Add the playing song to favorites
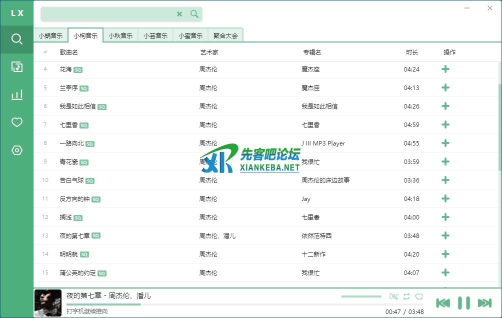 click(419, 296)
